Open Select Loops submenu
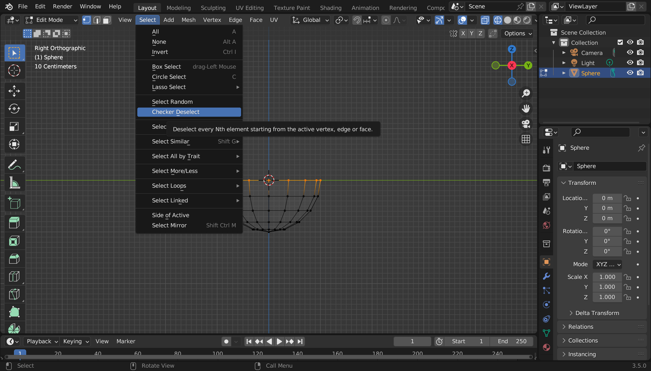 click(189, 186)
